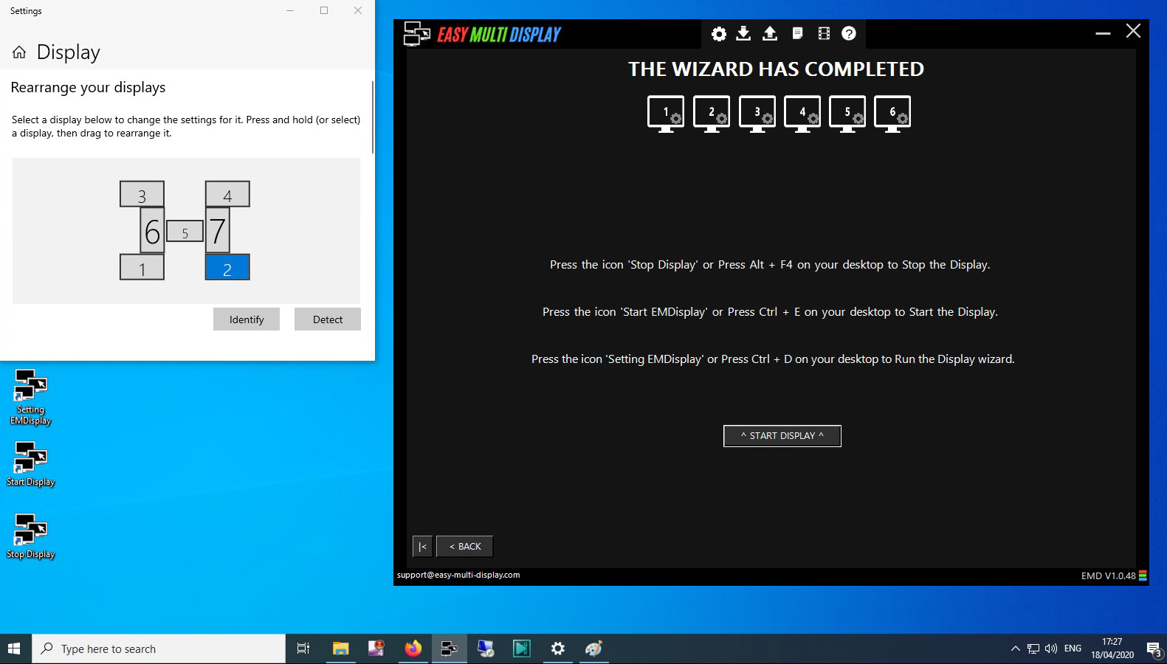Open the notification action center
This screenshot has width=1167, height=664.
pyautogui.click(x=1154, y=649)
